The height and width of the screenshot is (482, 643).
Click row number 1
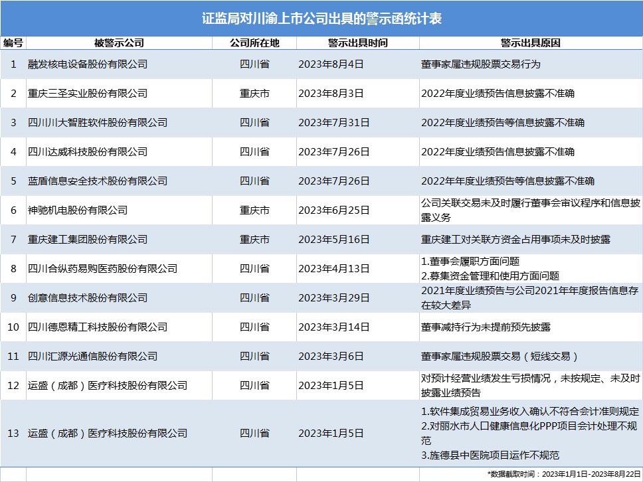click(13, 64)
